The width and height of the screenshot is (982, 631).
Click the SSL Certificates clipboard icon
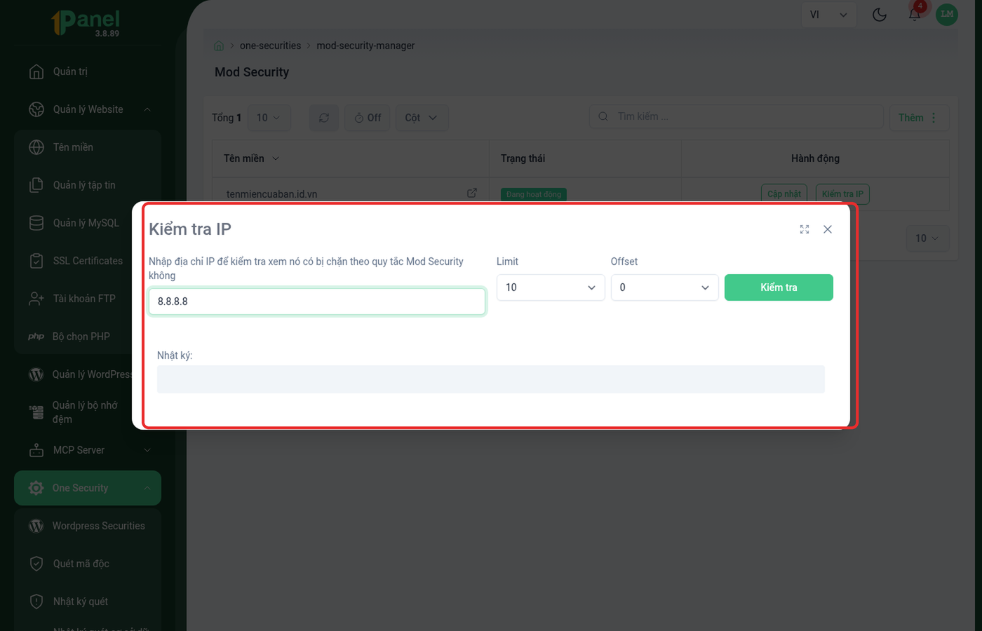[36, 261]
